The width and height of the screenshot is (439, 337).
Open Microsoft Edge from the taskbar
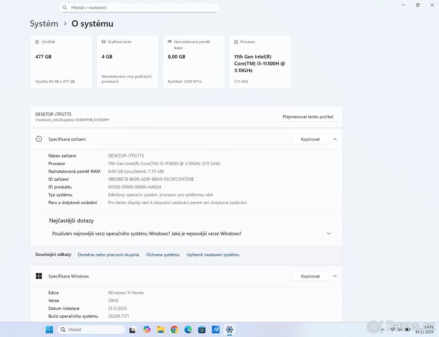click(x=188, y=329)
